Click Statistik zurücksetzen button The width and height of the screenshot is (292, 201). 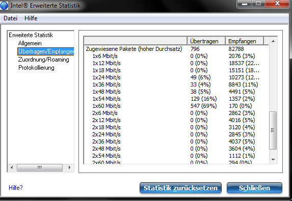[180, 188]
